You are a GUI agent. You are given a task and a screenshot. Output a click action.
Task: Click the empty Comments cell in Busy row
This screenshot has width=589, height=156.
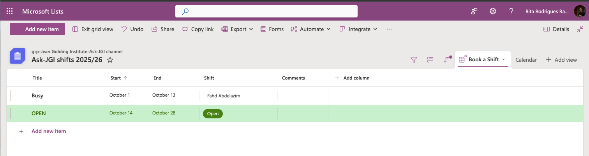click(303, 95)
